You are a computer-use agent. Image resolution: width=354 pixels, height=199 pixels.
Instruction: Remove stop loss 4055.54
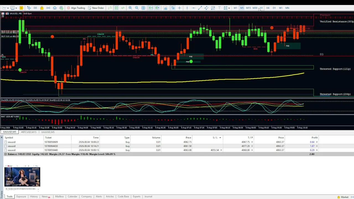pos(221,150)
